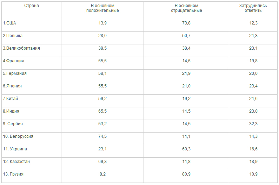
Task: Click the value 73,8 for США
Action: click(x=186, y=23)
